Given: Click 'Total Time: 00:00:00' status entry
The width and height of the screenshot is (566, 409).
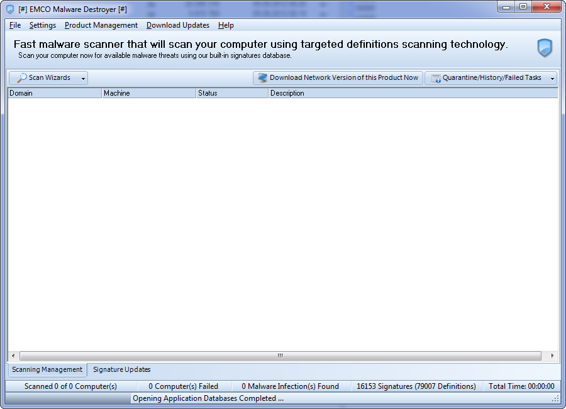Looking at the screenshot, I should coord(521,386).
